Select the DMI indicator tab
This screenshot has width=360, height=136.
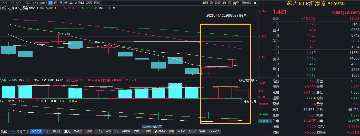click(89, 131)
